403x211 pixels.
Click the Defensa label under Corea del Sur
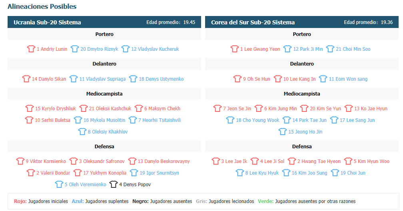click(302, 147)
